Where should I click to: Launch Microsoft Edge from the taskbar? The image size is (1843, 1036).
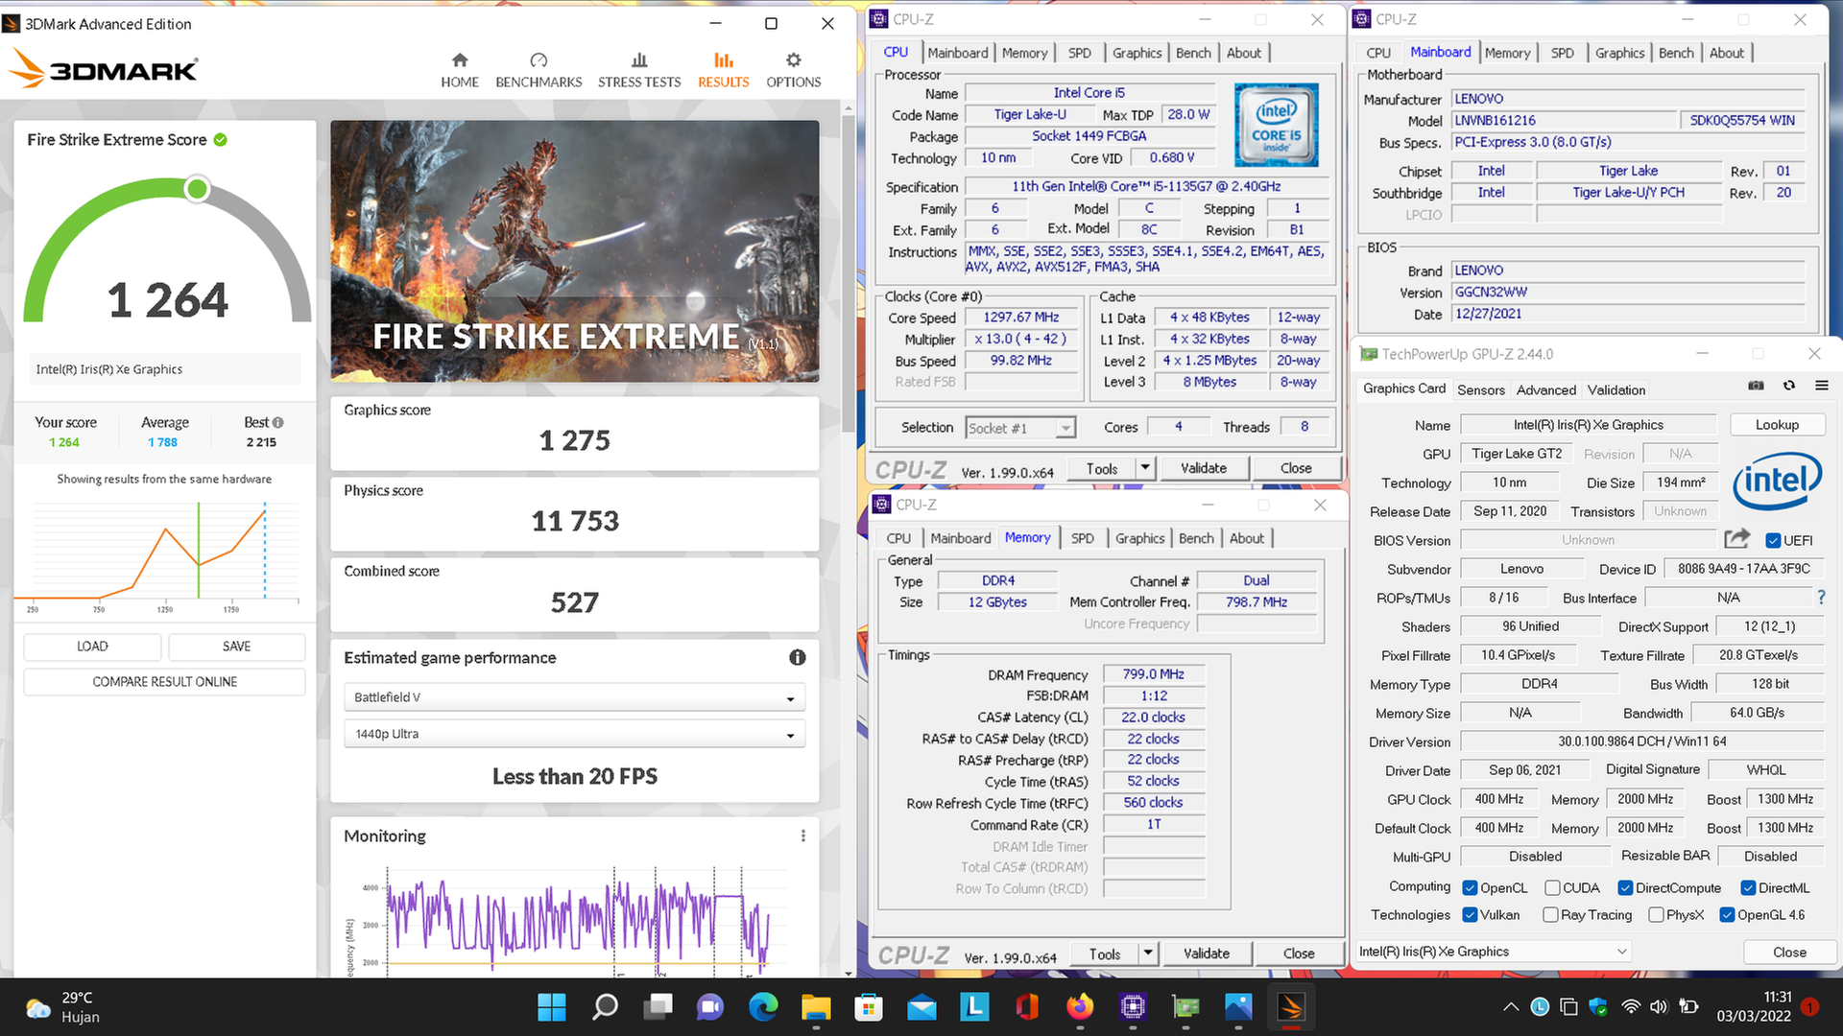coord(763,1007)
